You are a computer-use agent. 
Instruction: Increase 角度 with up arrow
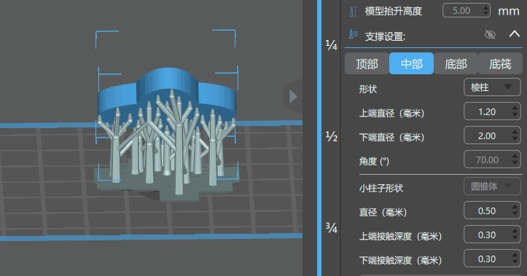pos(515,156)
